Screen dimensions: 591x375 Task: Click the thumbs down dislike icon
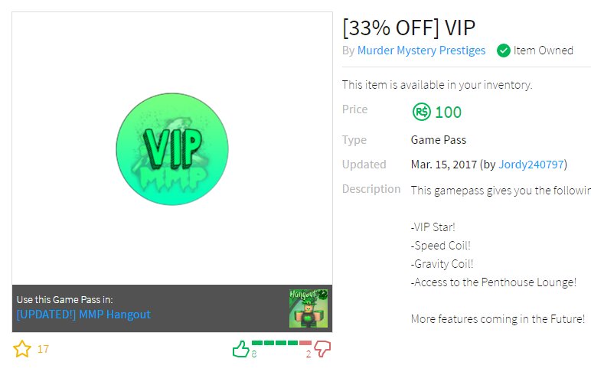tap(322, 349)
